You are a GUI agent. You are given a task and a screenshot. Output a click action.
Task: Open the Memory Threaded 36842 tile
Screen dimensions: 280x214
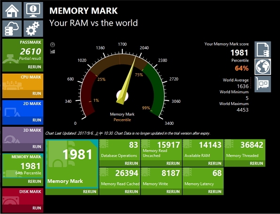point(245,150)
